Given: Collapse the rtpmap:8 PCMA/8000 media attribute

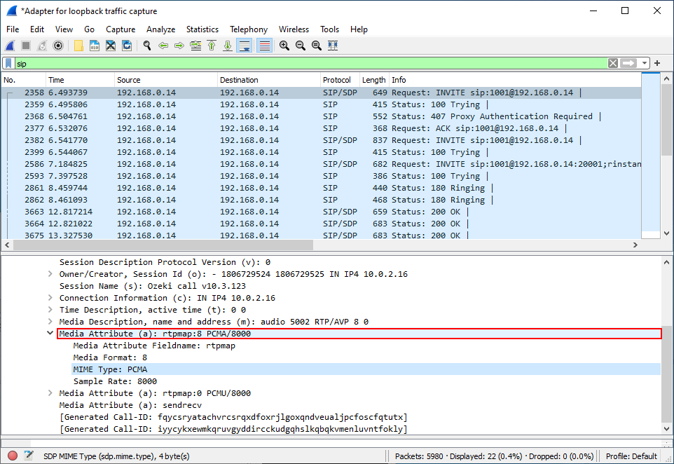Looking at the screenshot, I should pos(50,334).
